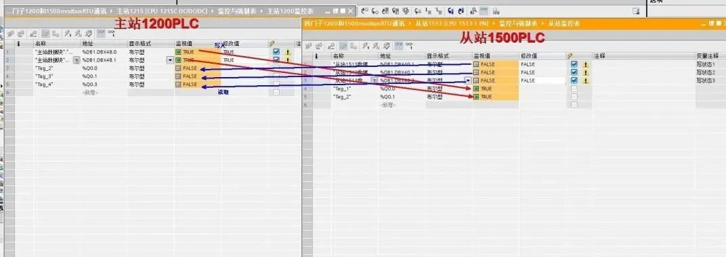Image resolution: width=726 pixels, height=257 pixels.
Task: Enable modify checkbox for slave Tag_1 row
Action: [574, 89]
